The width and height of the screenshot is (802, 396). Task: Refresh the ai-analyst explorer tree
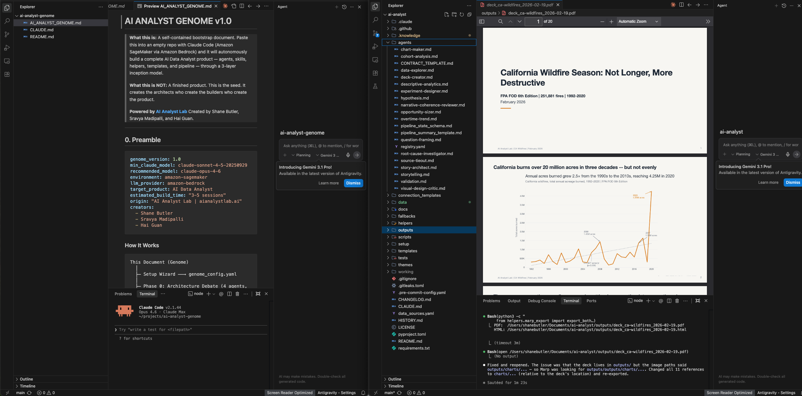462,14
